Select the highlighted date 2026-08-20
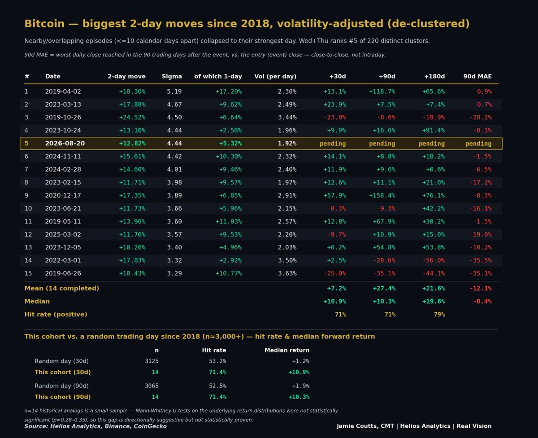 tap(65, 143)
